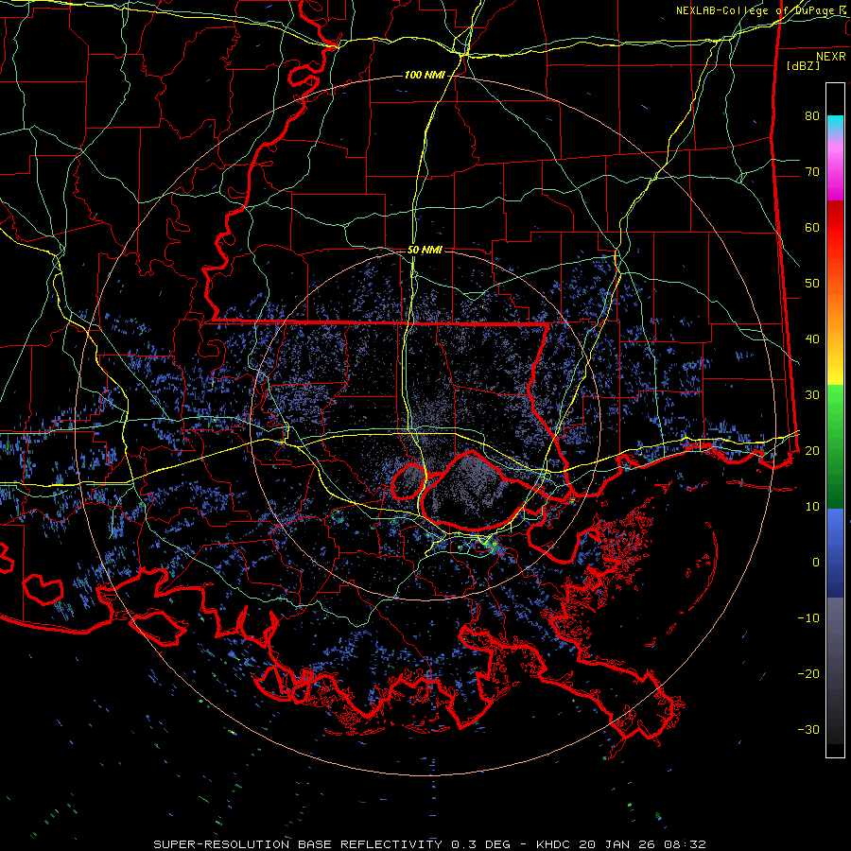Click the 'SUPER-RESOLUTION BASE REFLECTIVITY' caption text

(x=298, y=844)
